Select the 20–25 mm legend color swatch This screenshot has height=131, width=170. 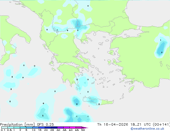coord(48,128)
